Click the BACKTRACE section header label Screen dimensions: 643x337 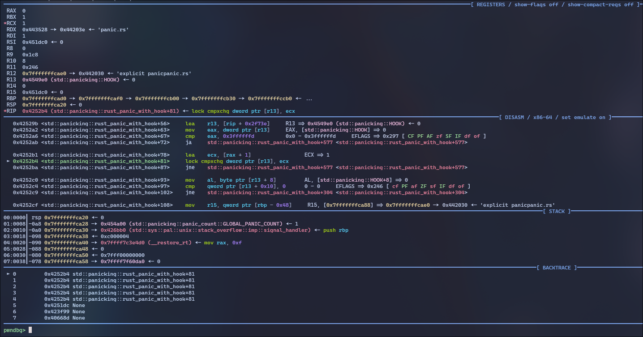coord(557,268)
